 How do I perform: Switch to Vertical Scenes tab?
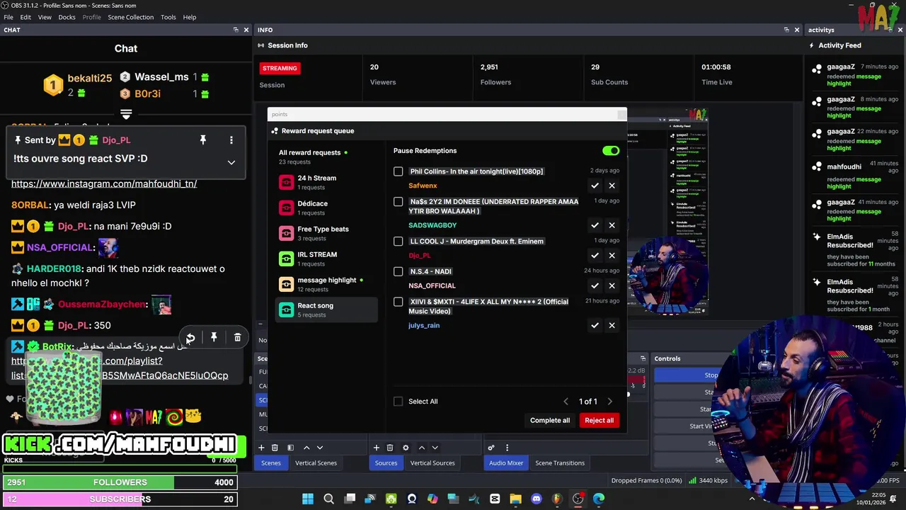tap(316, 463)
